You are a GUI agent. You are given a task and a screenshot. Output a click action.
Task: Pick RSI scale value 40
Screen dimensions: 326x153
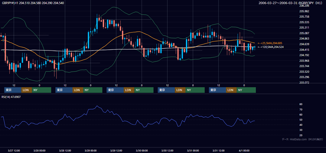[301, 125]
